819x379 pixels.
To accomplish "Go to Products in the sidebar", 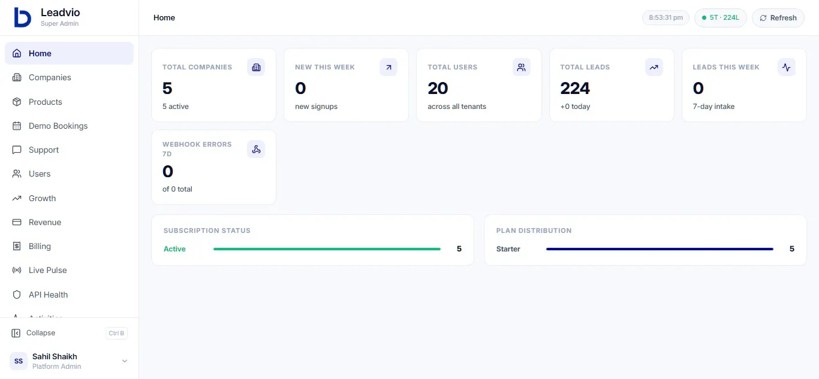I will pos(69,102).
